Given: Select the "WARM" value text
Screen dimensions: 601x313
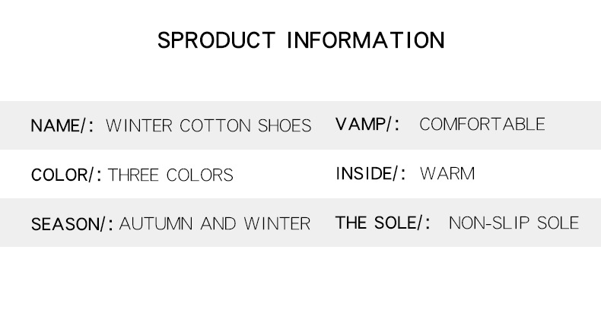Looking at the screenshot, I should coord(447,174).
